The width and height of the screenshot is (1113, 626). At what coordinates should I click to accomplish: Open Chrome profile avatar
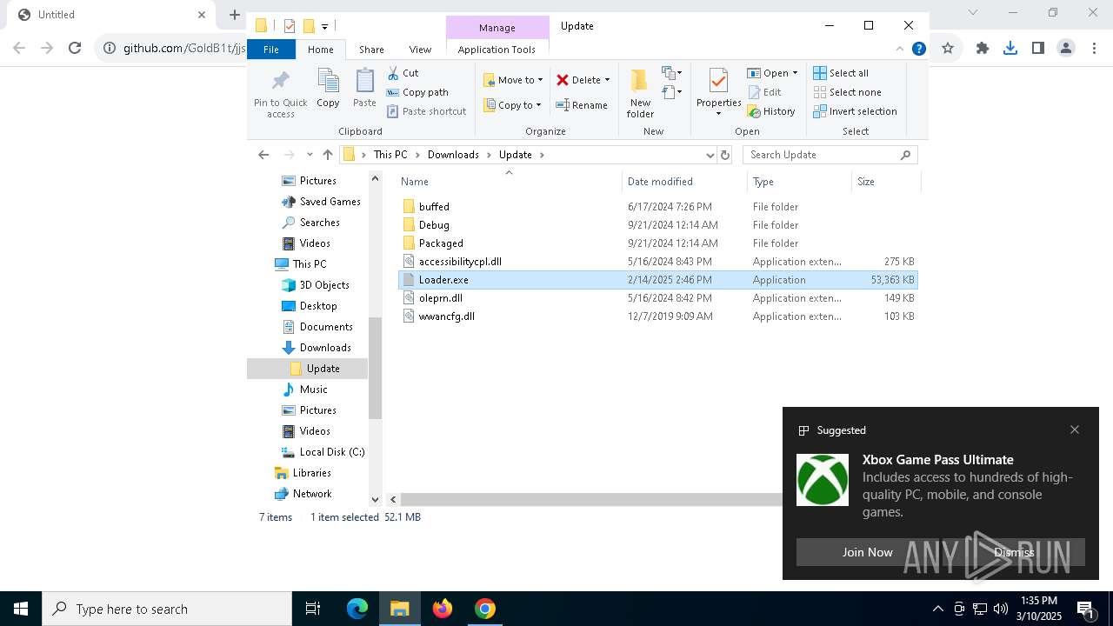(1065, 49)
